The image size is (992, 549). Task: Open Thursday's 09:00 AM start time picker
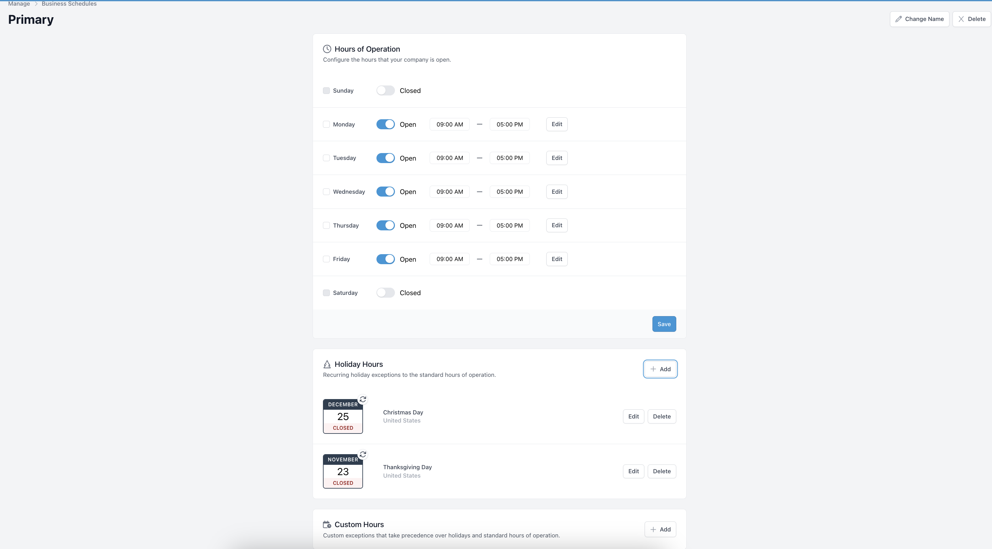(x=449, y=225)
